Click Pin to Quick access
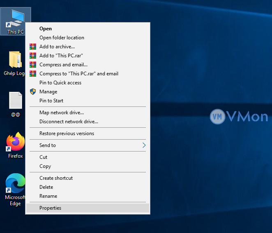This screenshot has height=233, width=272. (60, 83)
